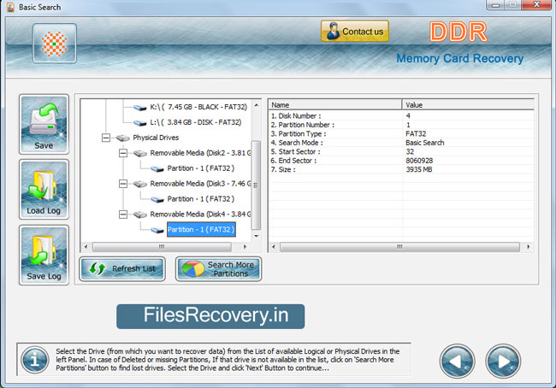Click the '2. Partition Number :' row
Image resolution: width=556 pixels, height=388 pixels.
pyautogui.click(x=401, y=125)
